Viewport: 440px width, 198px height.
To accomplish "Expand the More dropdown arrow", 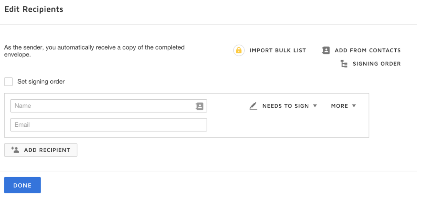I will click(354, 106).
